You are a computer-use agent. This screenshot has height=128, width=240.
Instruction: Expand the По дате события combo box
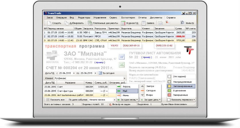[x=114, y=100]
